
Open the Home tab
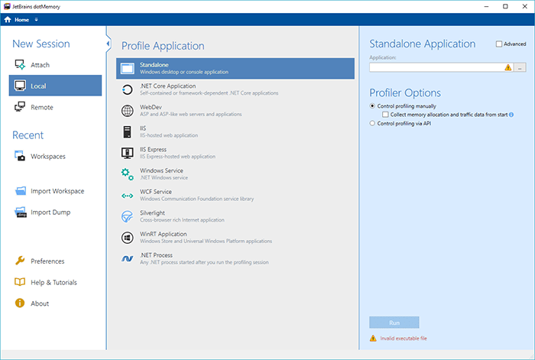click(18, 19)
